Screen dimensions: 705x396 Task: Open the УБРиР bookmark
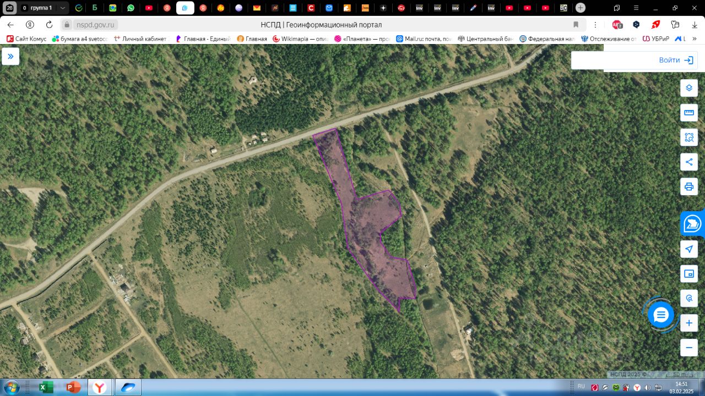656,39
